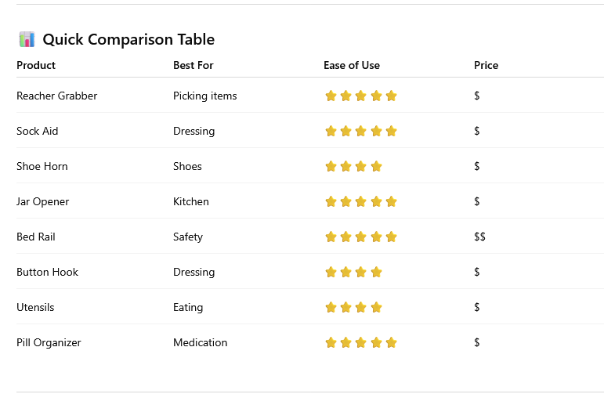Click the Price column header
Screen dimensions: 604x394
tap(486, 65)
